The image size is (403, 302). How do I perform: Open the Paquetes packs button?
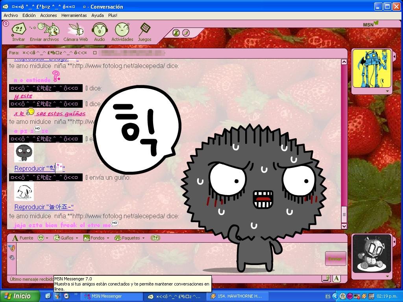click(x=127, y=238)
